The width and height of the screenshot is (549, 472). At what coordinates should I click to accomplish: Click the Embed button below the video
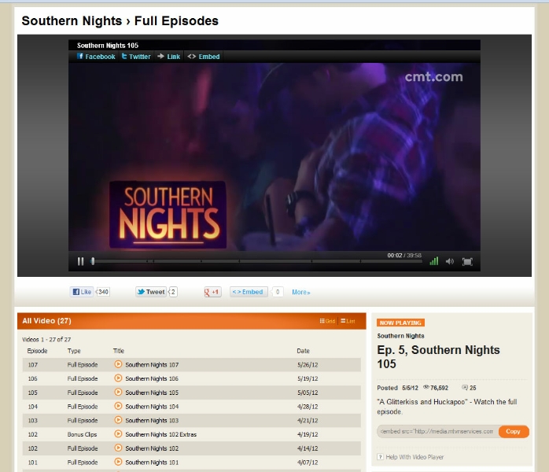pos(248,292)
